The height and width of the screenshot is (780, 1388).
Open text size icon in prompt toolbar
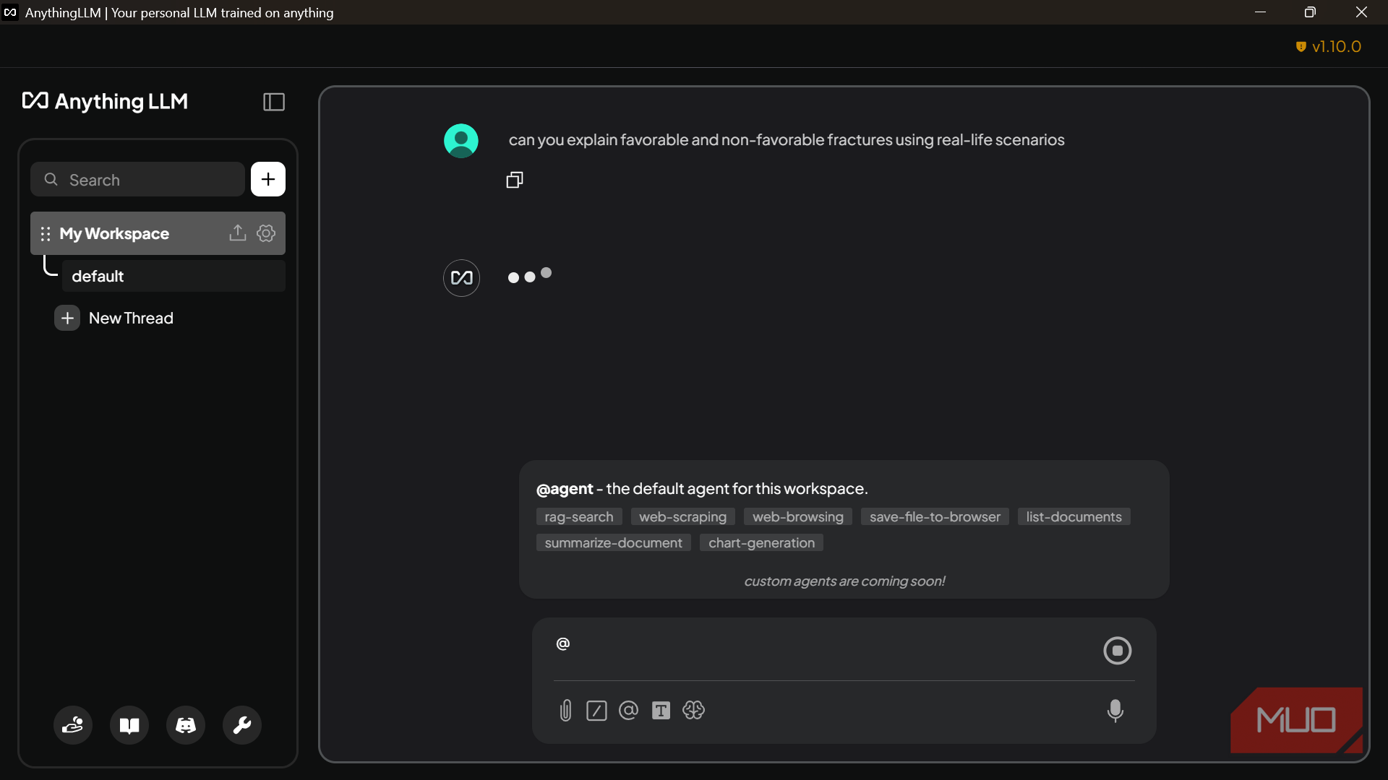click(x=661, y=711)
